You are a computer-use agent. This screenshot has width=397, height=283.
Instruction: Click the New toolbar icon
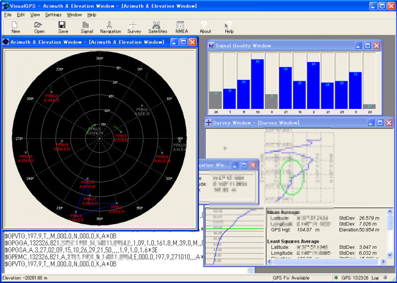point(16,25)
